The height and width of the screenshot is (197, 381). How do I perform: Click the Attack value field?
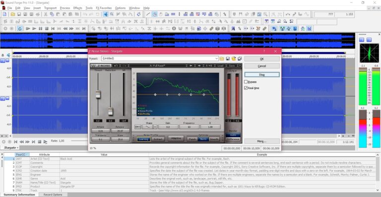point(100,131)
